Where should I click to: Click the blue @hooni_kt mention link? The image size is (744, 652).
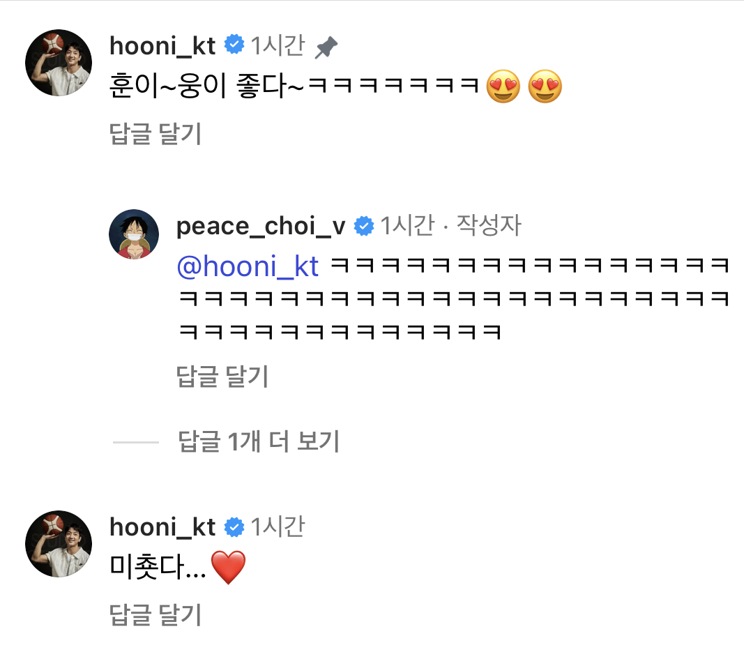[x=248, y=266]
